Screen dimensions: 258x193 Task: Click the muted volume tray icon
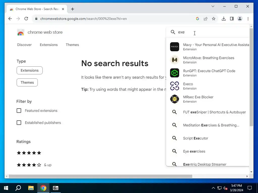pyautogui.click(x=225, y=188)
